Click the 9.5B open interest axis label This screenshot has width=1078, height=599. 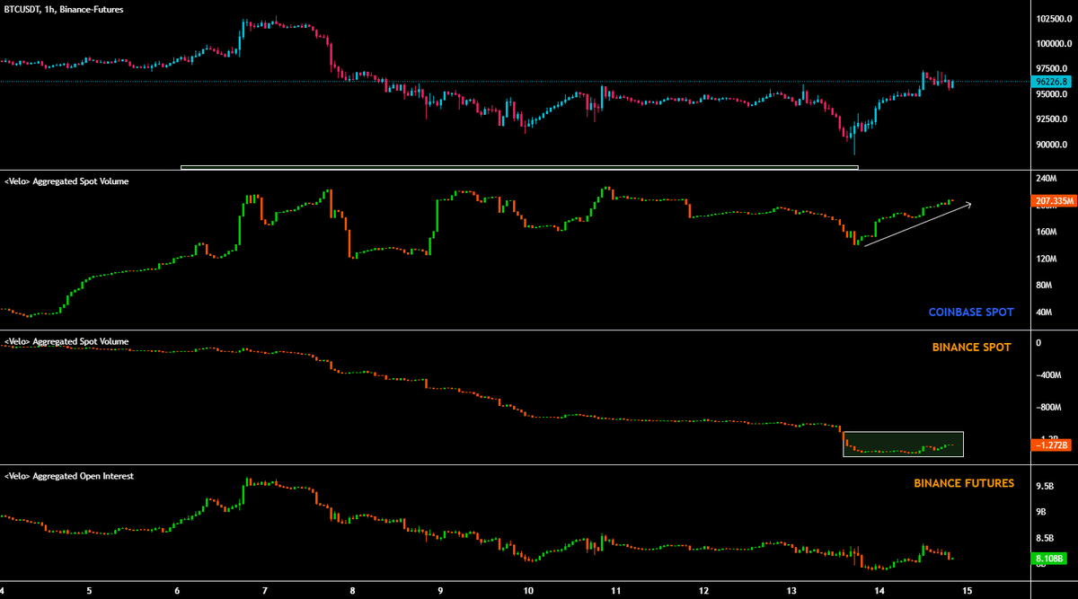pyautogui.click(x=1045, y=487)
